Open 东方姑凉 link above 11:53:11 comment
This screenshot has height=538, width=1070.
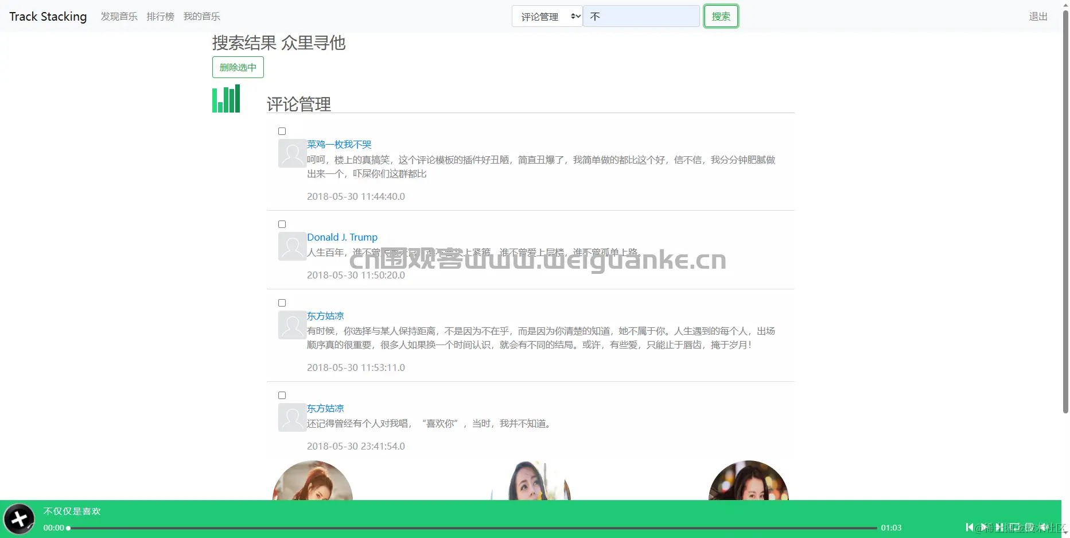tap(325, 316)
